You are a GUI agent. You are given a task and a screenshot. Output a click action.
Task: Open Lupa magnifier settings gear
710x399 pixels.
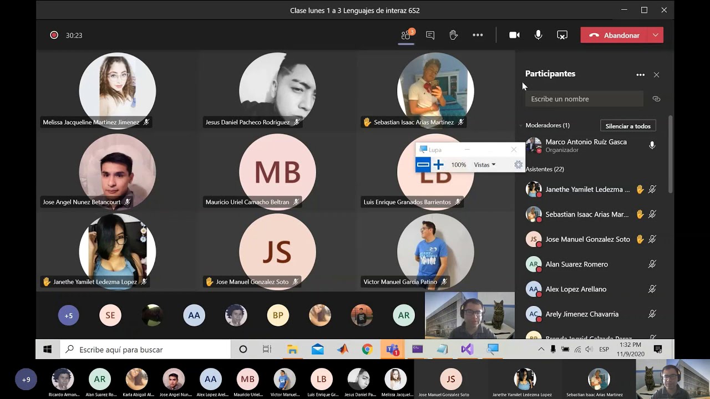(x=518, y=165)
